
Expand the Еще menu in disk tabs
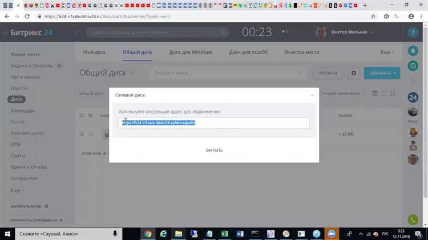click(x=387, y=52)
